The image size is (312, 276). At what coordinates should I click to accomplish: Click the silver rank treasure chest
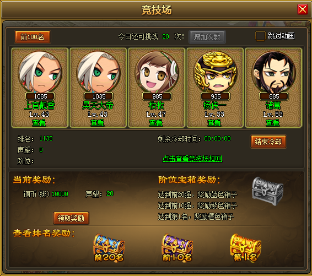coord(267,191)
